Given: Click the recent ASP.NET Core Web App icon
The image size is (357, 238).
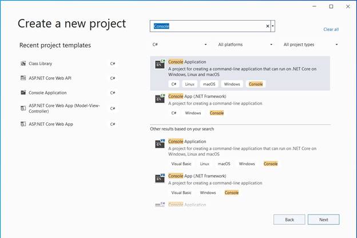Looking at the screenshot, I should click(x=23, y=124).
